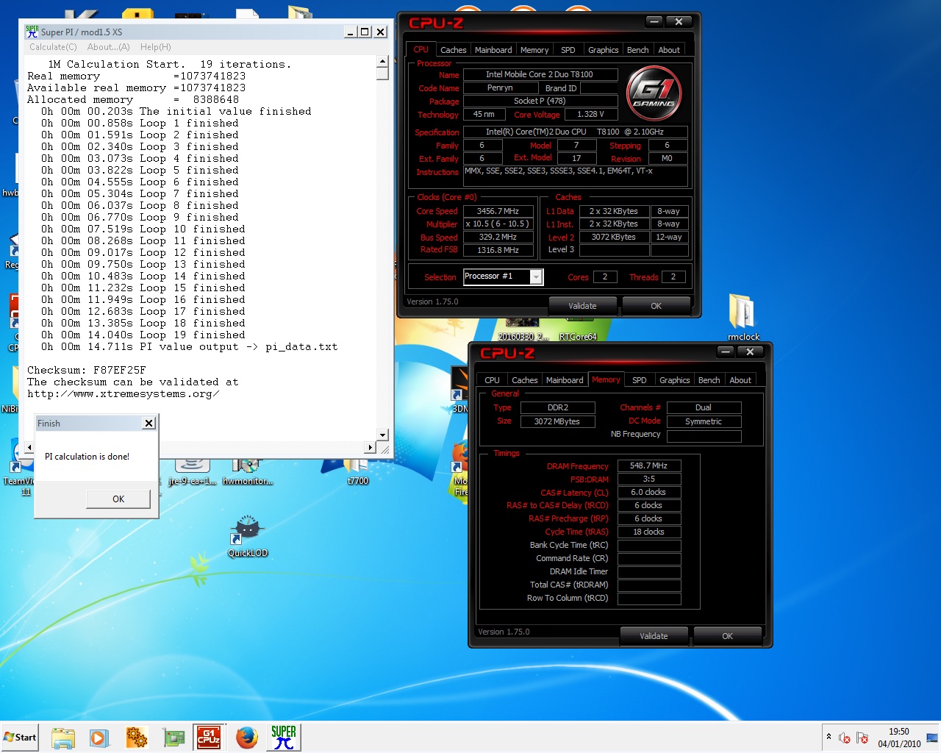The height and width of the screenshot is (753, 941).
Task: Click the G1 Gaming logo in CPU-Z
Action: pos(654,93)
